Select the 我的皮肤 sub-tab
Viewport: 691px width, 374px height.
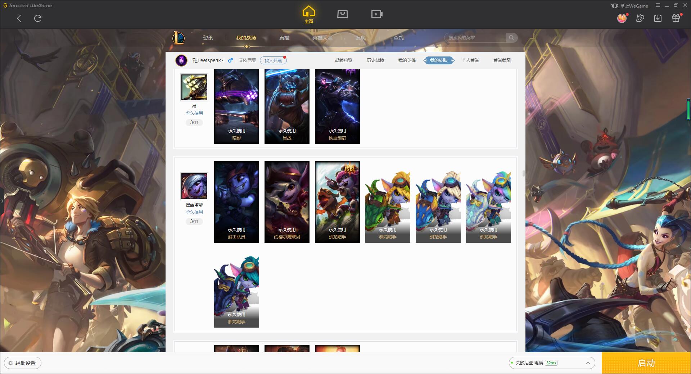[439, 60]
